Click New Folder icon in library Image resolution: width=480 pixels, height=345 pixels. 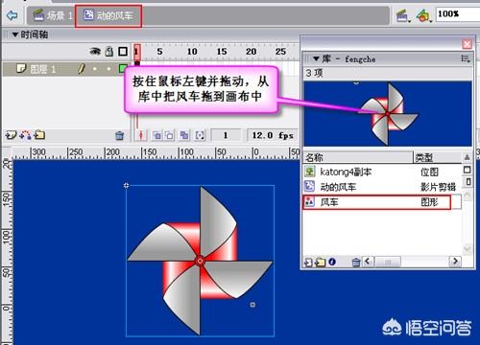tap(320, 263)
